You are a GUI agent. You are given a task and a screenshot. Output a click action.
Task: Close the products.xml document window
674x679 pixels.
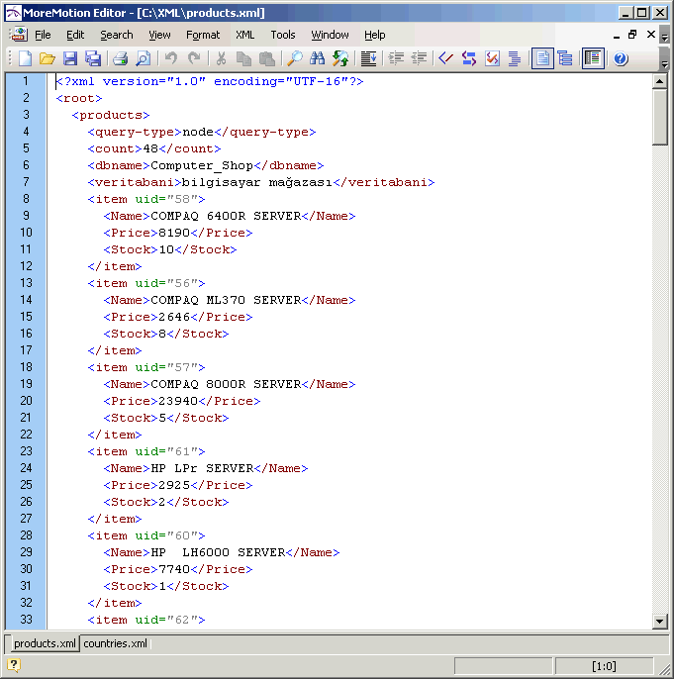pos(650,35)
